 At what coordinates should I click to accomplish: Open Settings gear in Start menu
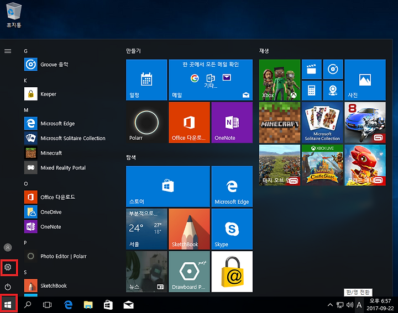click(x=8, y=267)
